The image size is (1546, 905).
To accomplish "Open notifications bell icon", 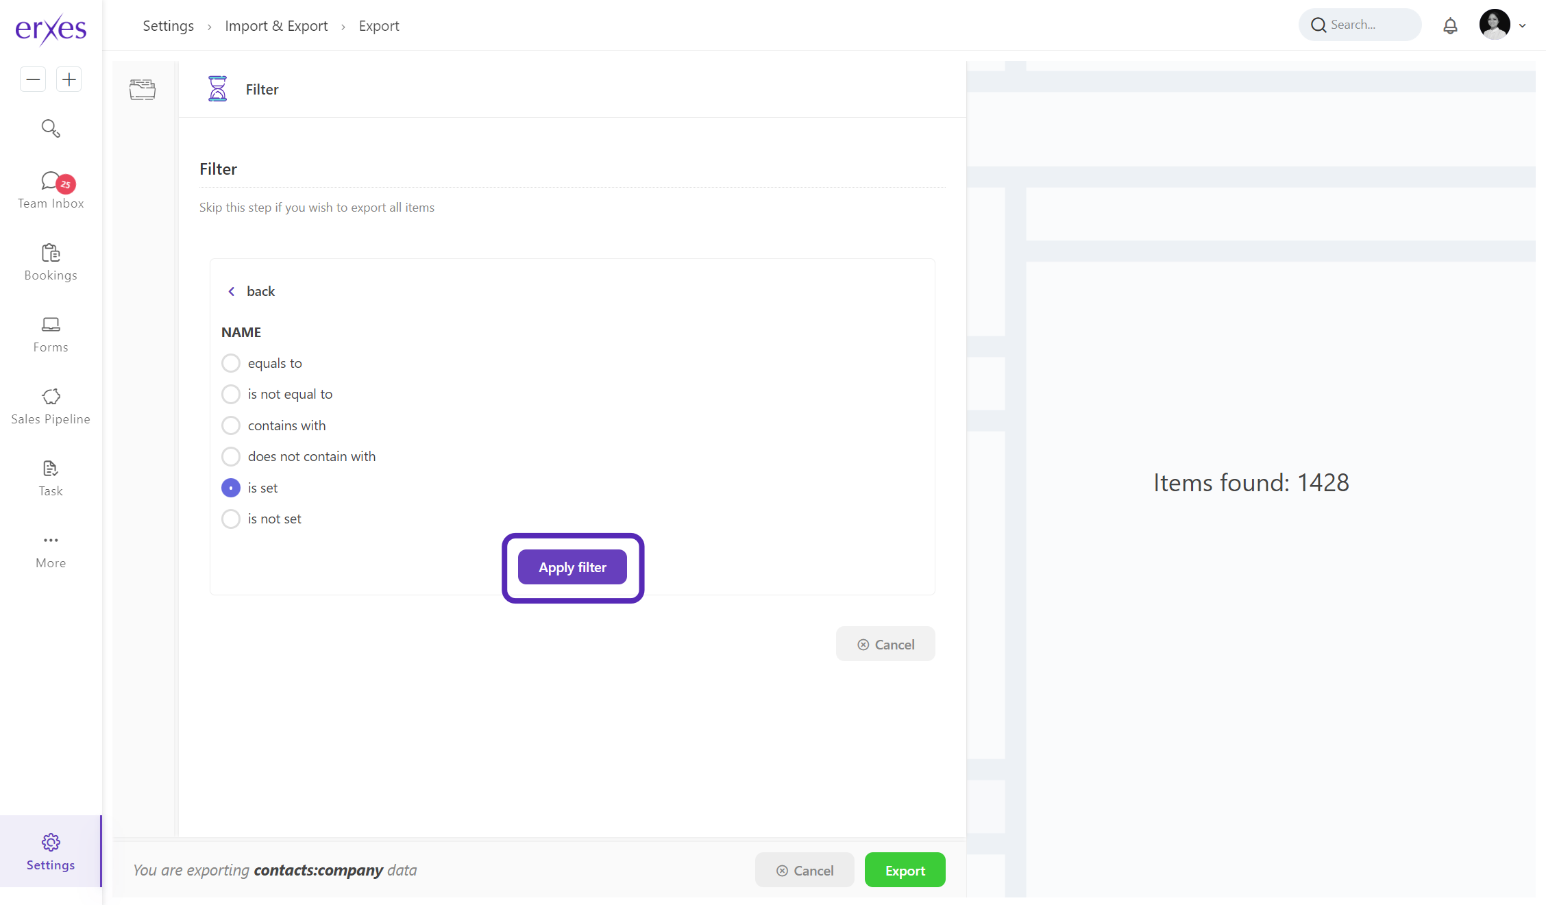I will coord(1450,26).
